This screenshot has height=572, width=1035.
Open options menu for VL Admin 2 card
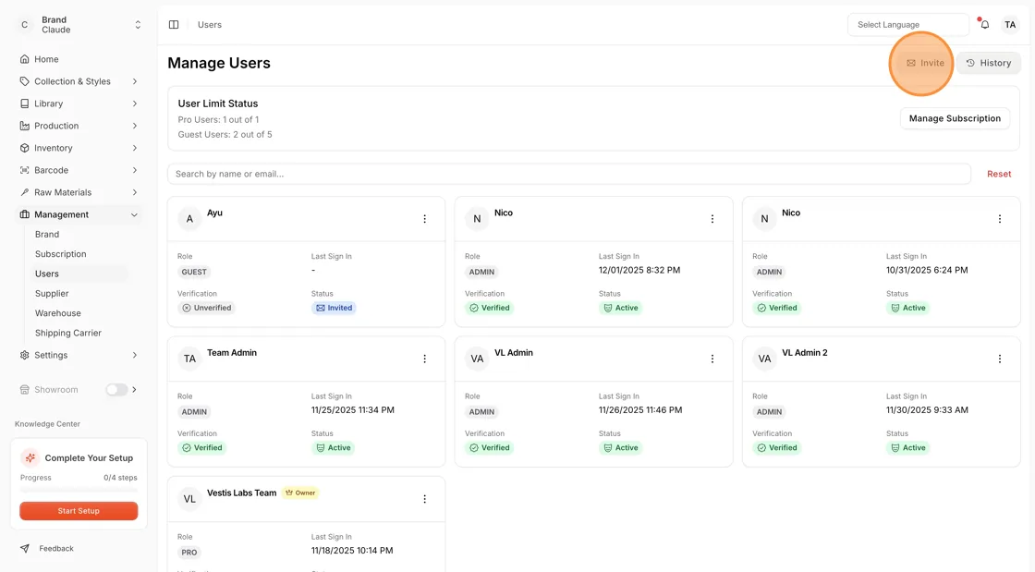pos(999,359)
